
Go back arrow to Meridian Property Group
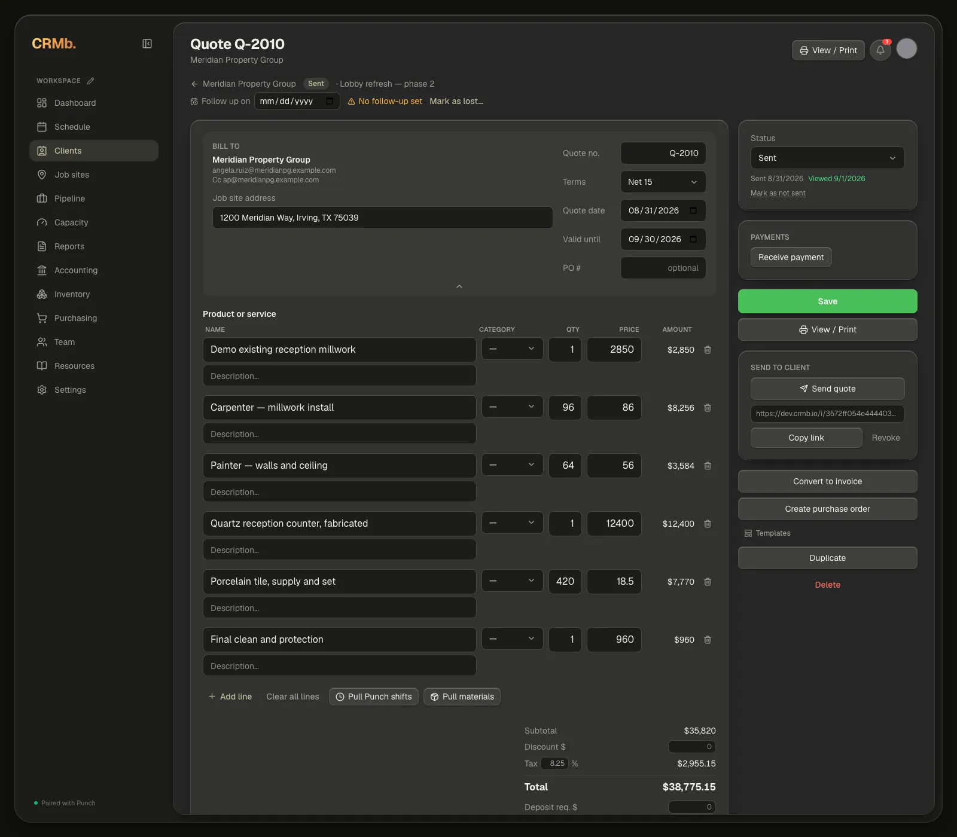(194, 84)
